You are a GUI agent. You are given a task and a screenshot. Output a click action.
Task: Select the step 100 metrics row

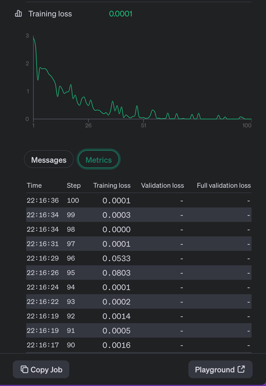click(x=139, y=201)
